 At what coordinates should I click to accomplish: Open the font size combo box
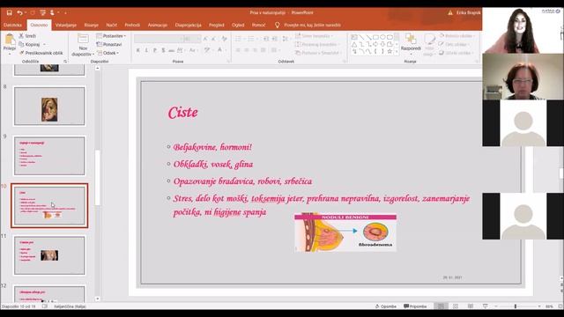[192, 39]
